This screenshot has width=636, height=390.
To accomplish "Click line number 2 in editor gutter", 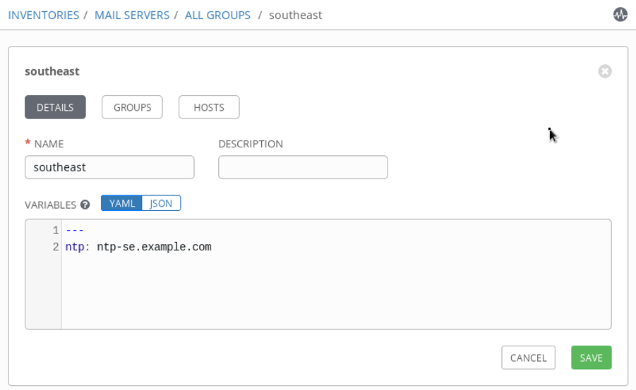I will click(x=56, y=247).
